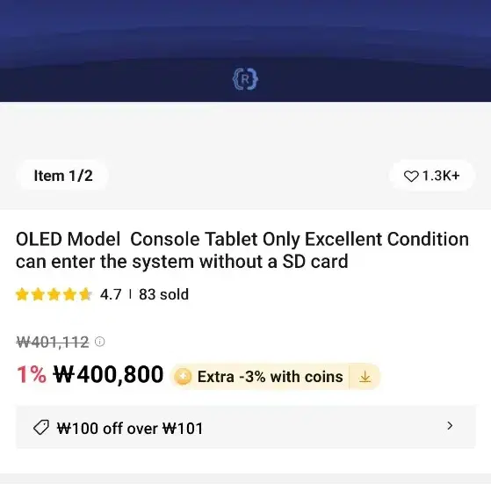Tap the dark blue product image banner

(246, 51)
